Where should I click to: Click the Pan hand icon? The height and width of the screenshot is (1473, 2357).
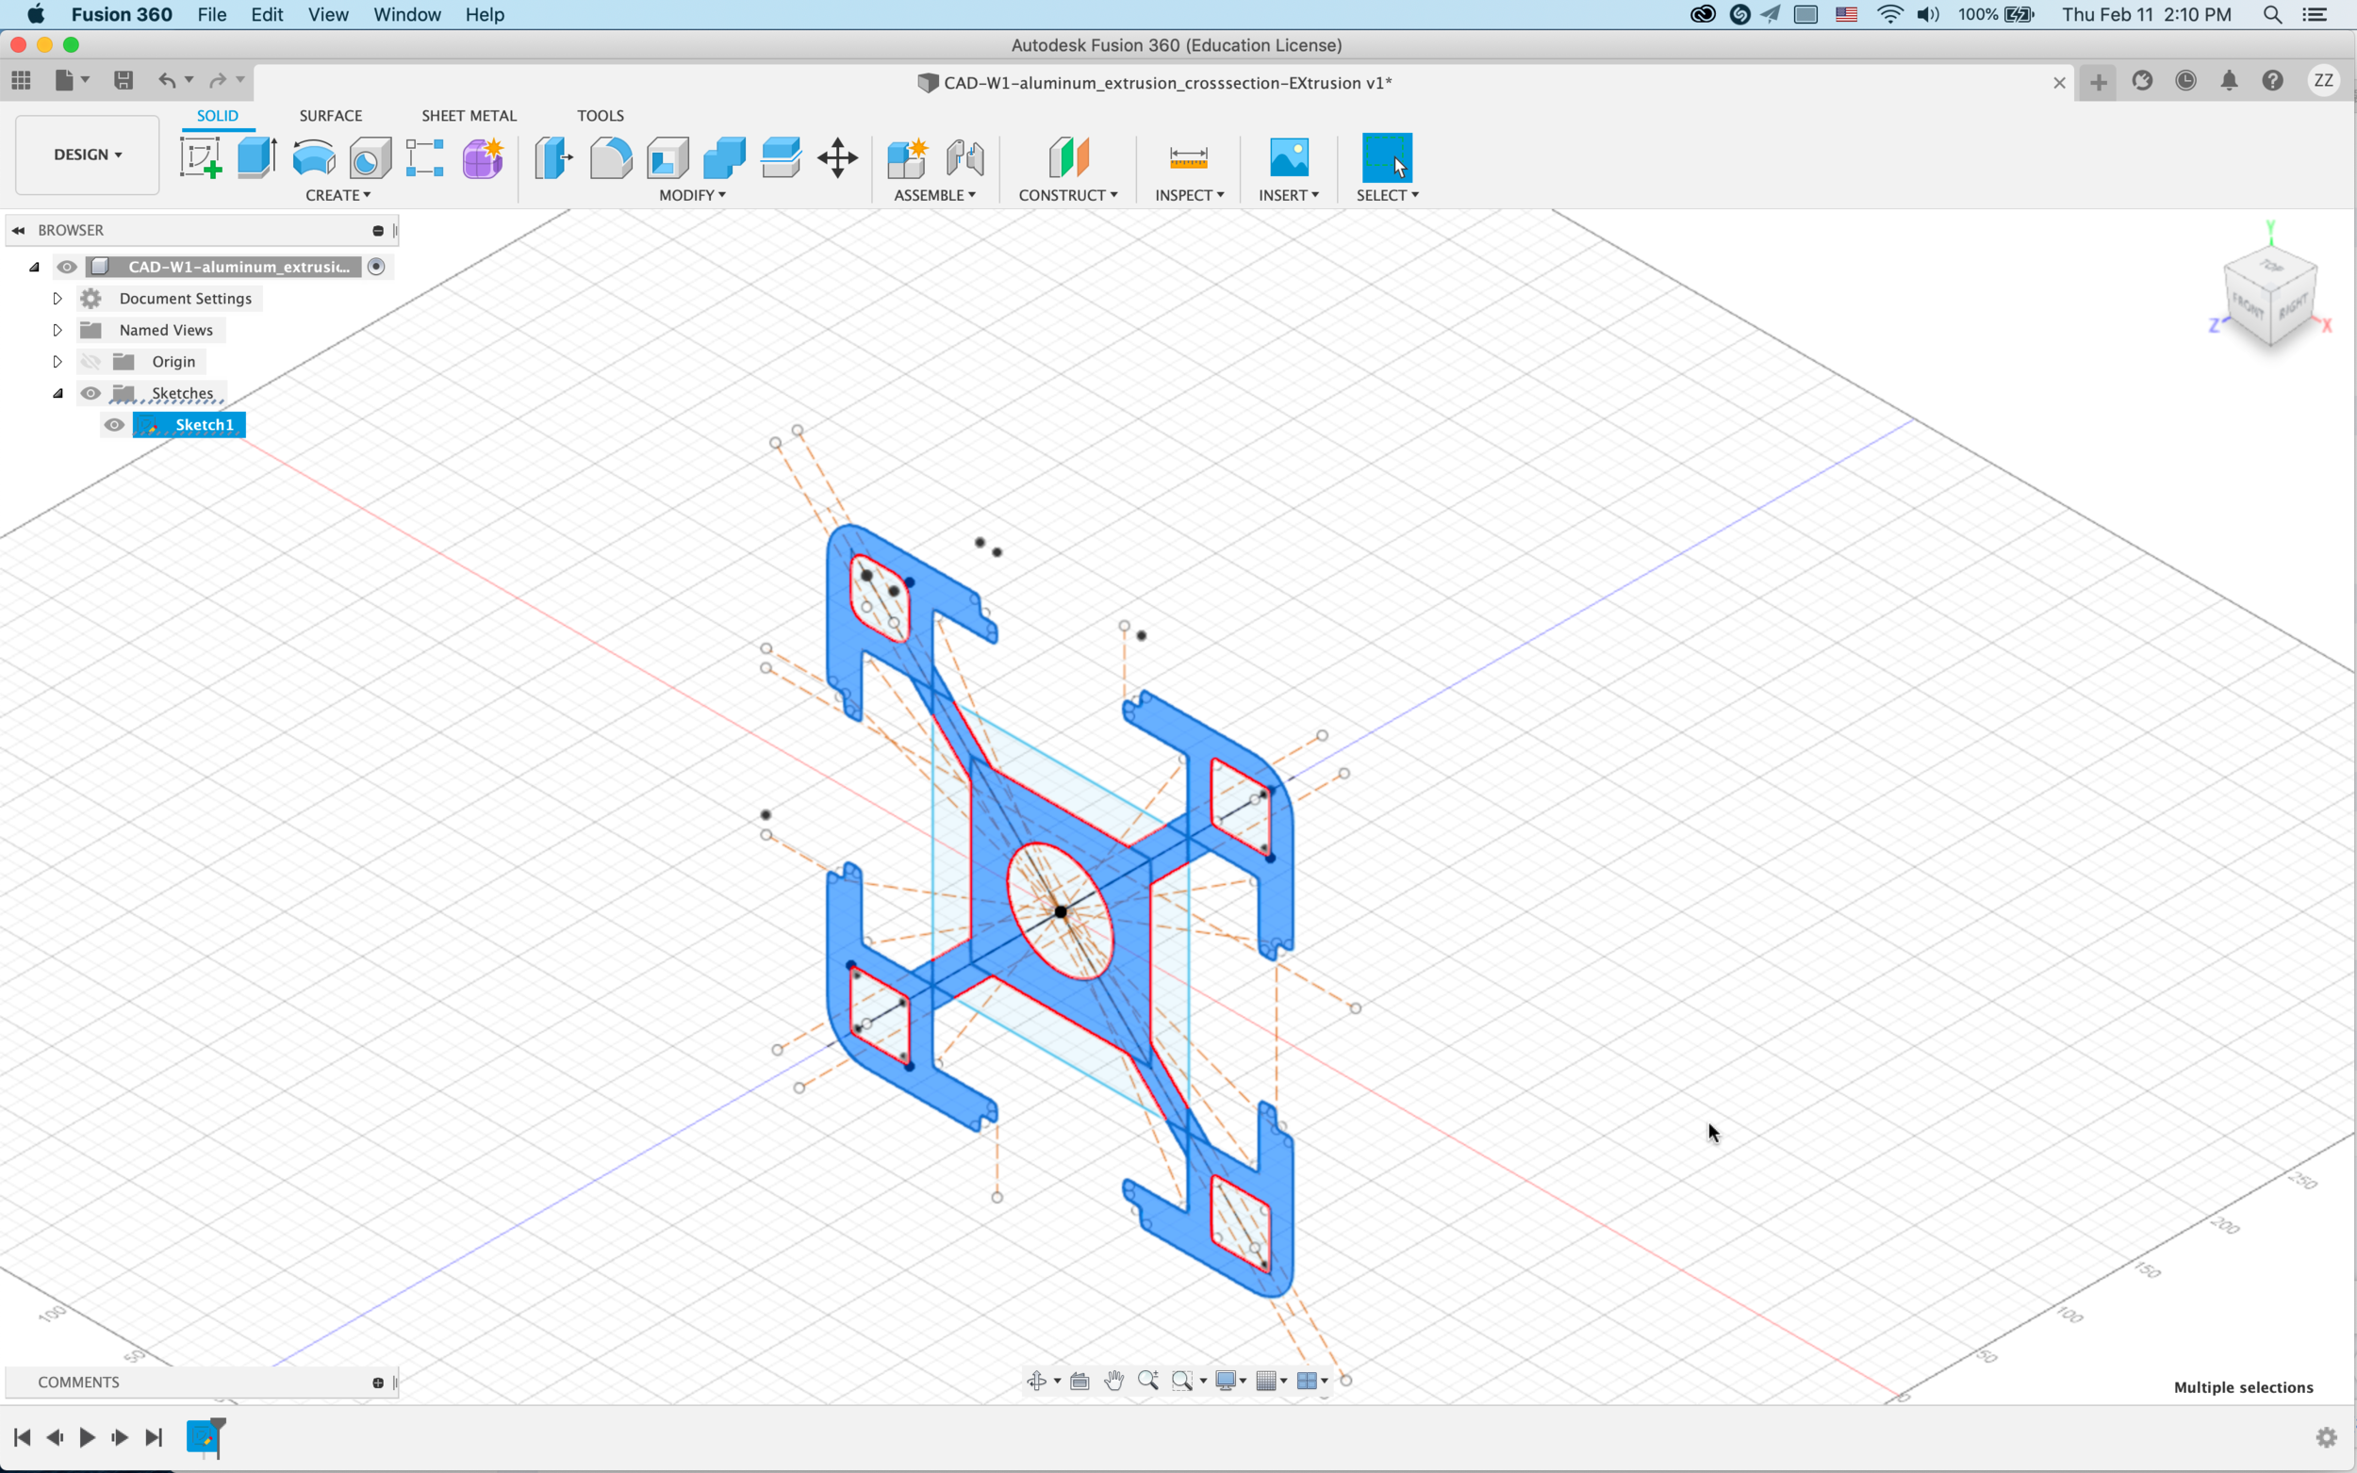[x=1113, y=1381]
